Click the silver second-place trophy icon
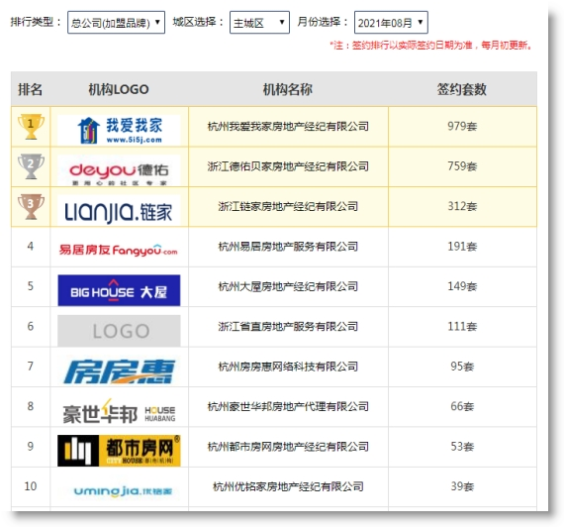Image resolution: width=564 pixels, height=527 pixels. [31, 166]
